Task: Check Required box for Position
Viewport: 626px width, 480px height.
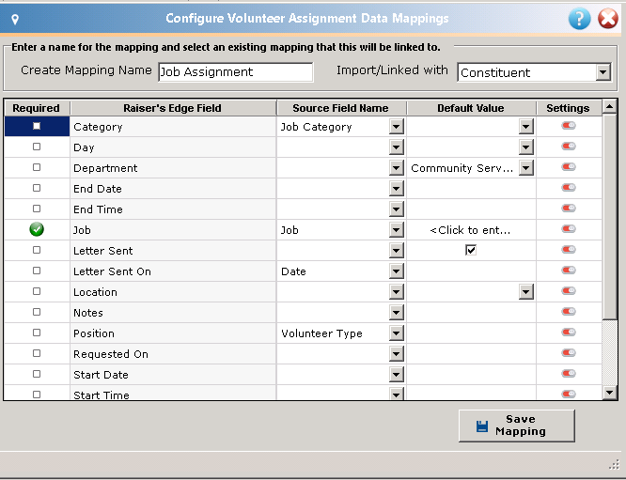Action: click(x=37, y=333)
